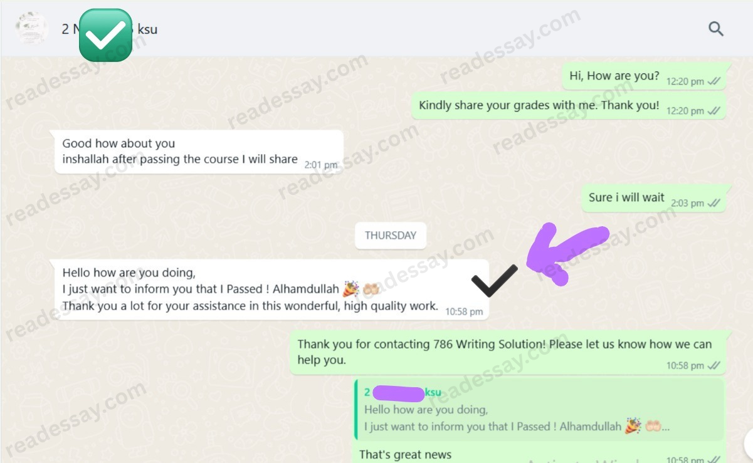753x463 pixels.
Task: Open the contact profile picture thumbnail
Action: pyautogui.click(x=32, y=29)
